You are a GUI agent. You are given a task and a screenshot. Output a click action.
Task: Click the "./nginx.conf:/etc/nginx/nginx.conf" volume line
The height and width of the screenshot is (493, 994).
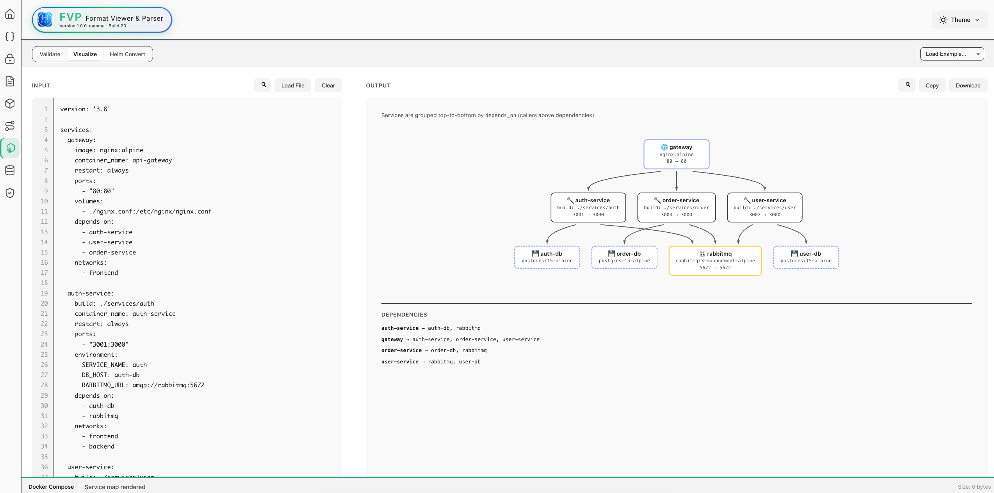tap(147, 212)
